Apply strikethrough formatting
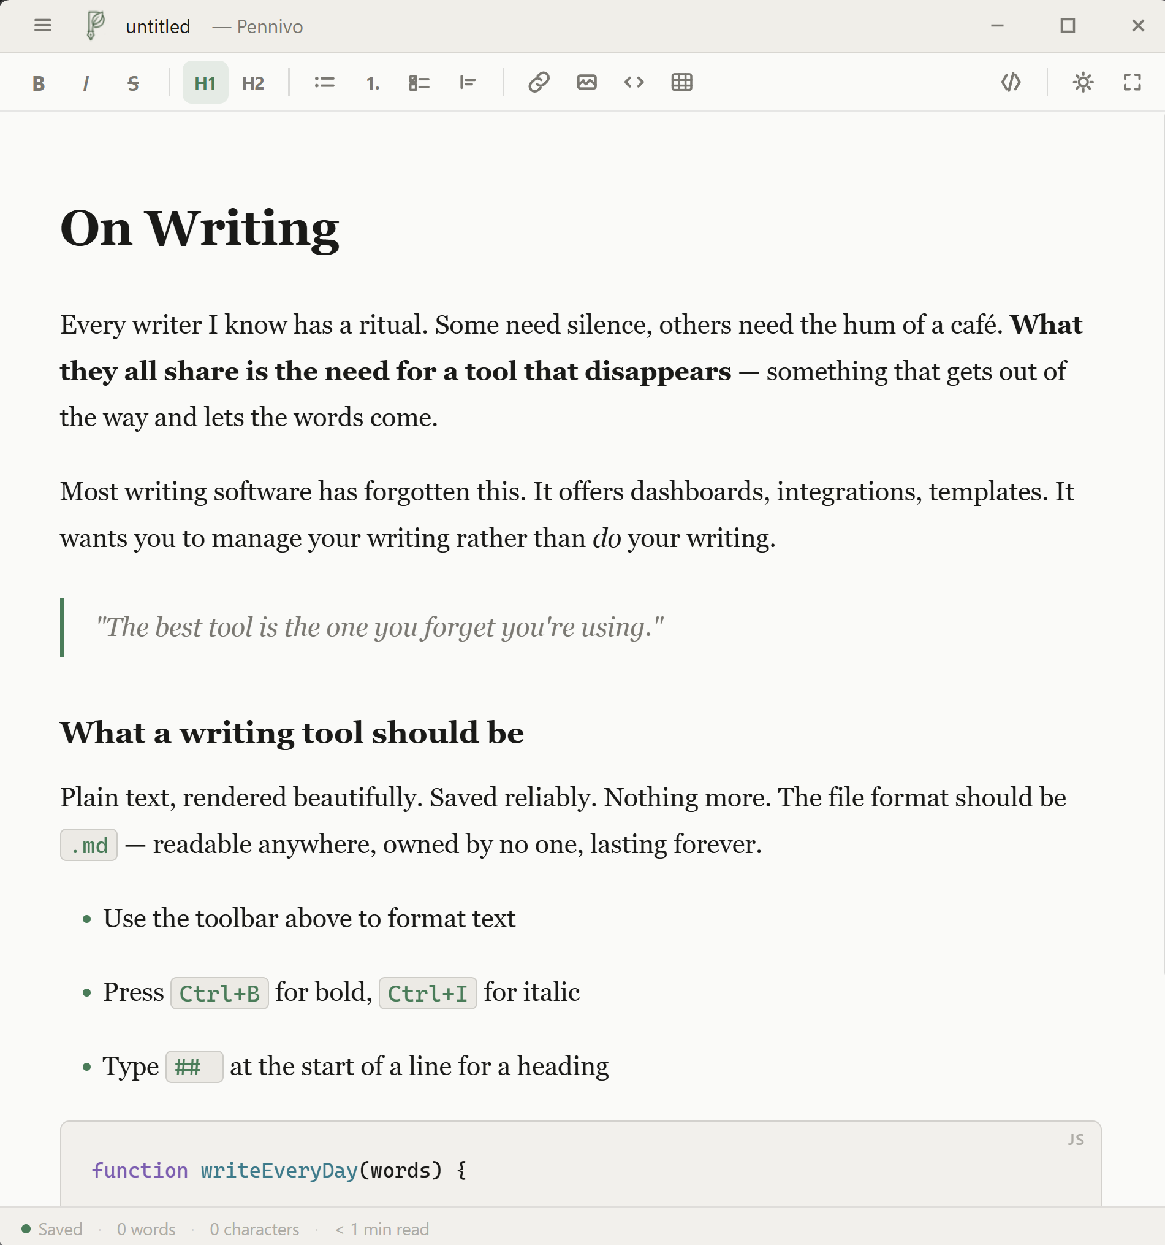Screen dimensions: 1165x1245 [x=132, y=82]
